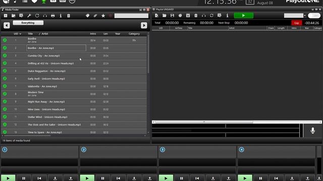Play deck 1
Image resolution: width=323 pixels, height=181 pixels.
click(x=8, y=178)
